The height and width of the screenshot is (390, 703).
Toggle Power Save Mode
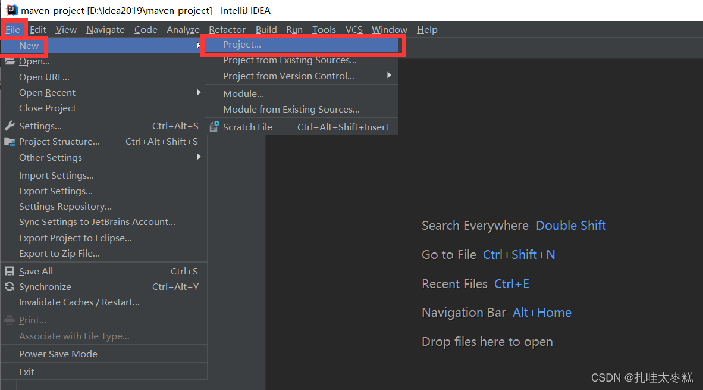pos(104,354)
